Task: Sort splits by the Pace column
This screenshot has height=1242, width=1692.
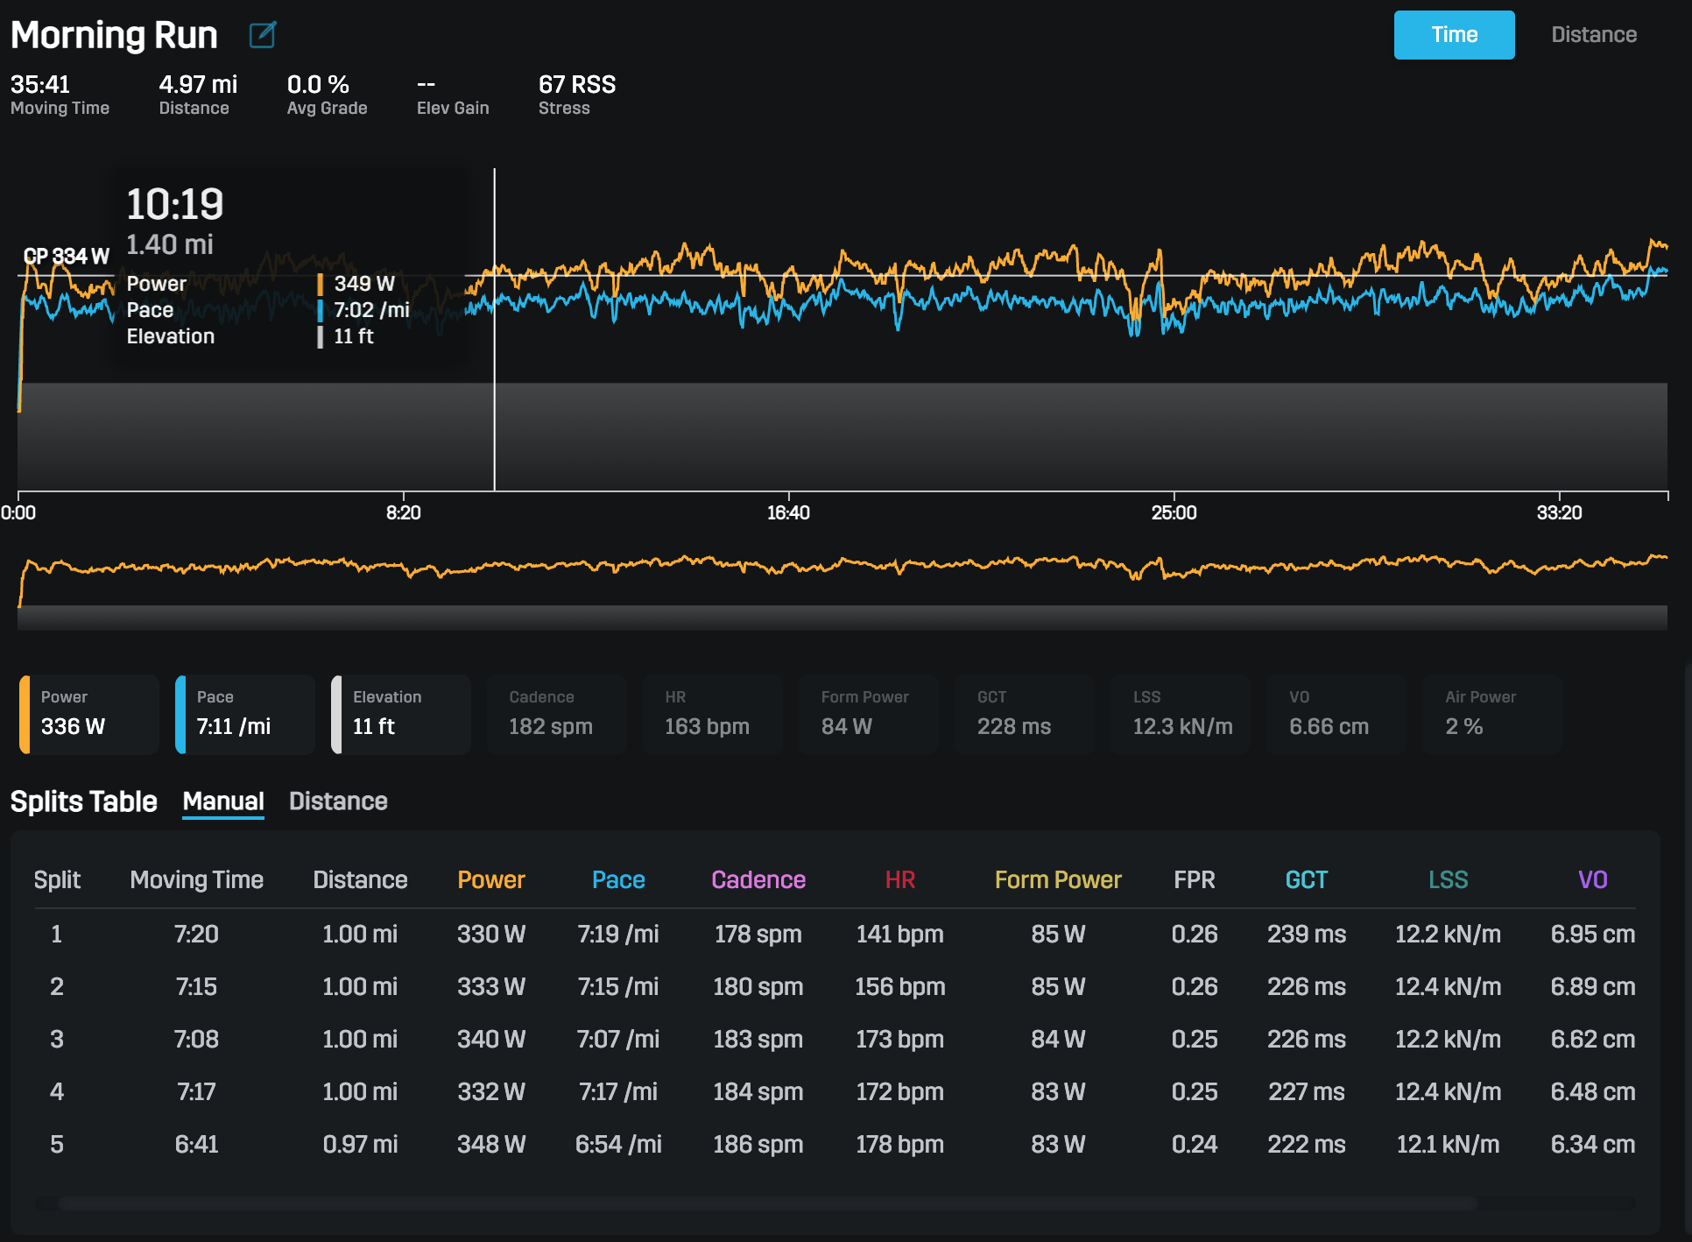Action: (x=618, y=879)
